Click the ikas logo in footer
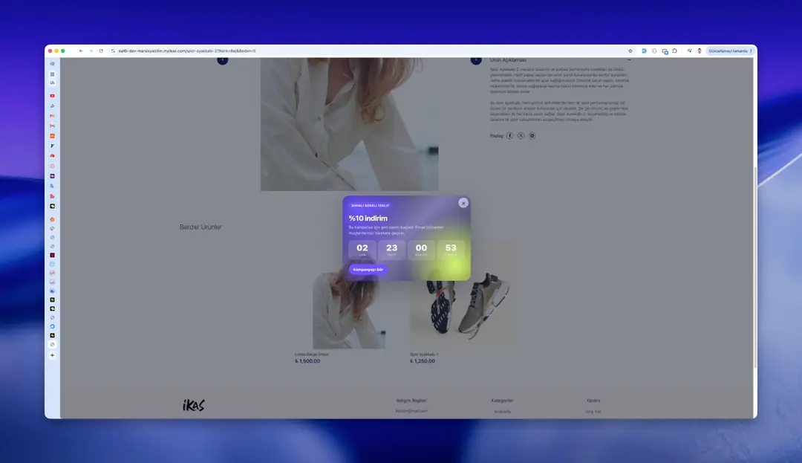The height and width of the screenshot is (463, 802). coord(193,405)
